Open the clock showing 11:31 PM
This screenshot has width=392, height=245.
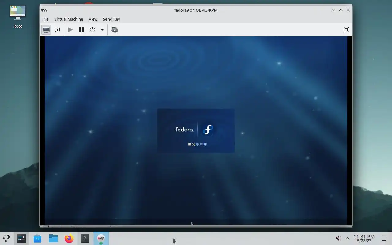[364, 238]
